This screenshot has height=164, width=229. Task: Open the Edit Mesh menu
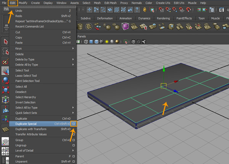111,3
